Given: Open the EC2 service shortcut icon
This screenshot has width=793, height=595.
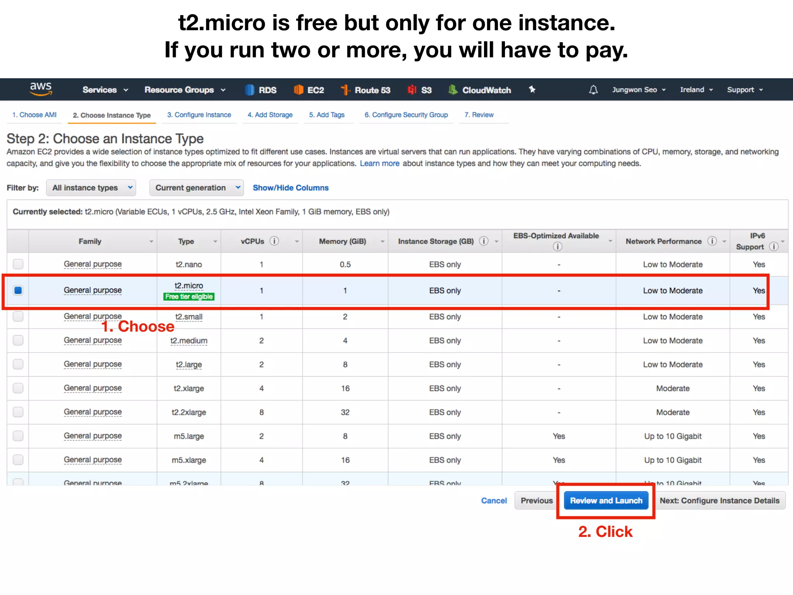Looking at the screenshot, I should click(299, 90).
